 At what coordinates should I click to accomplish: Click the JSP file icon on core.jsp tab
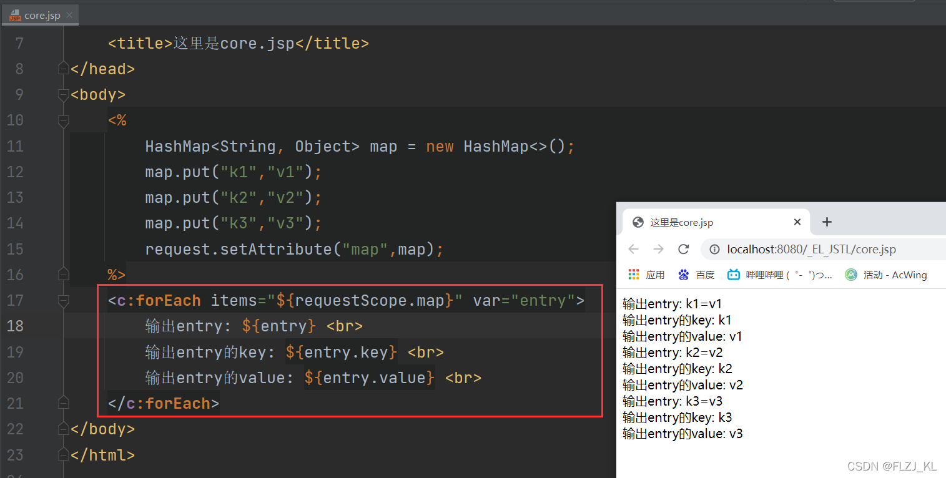(14, 15)
